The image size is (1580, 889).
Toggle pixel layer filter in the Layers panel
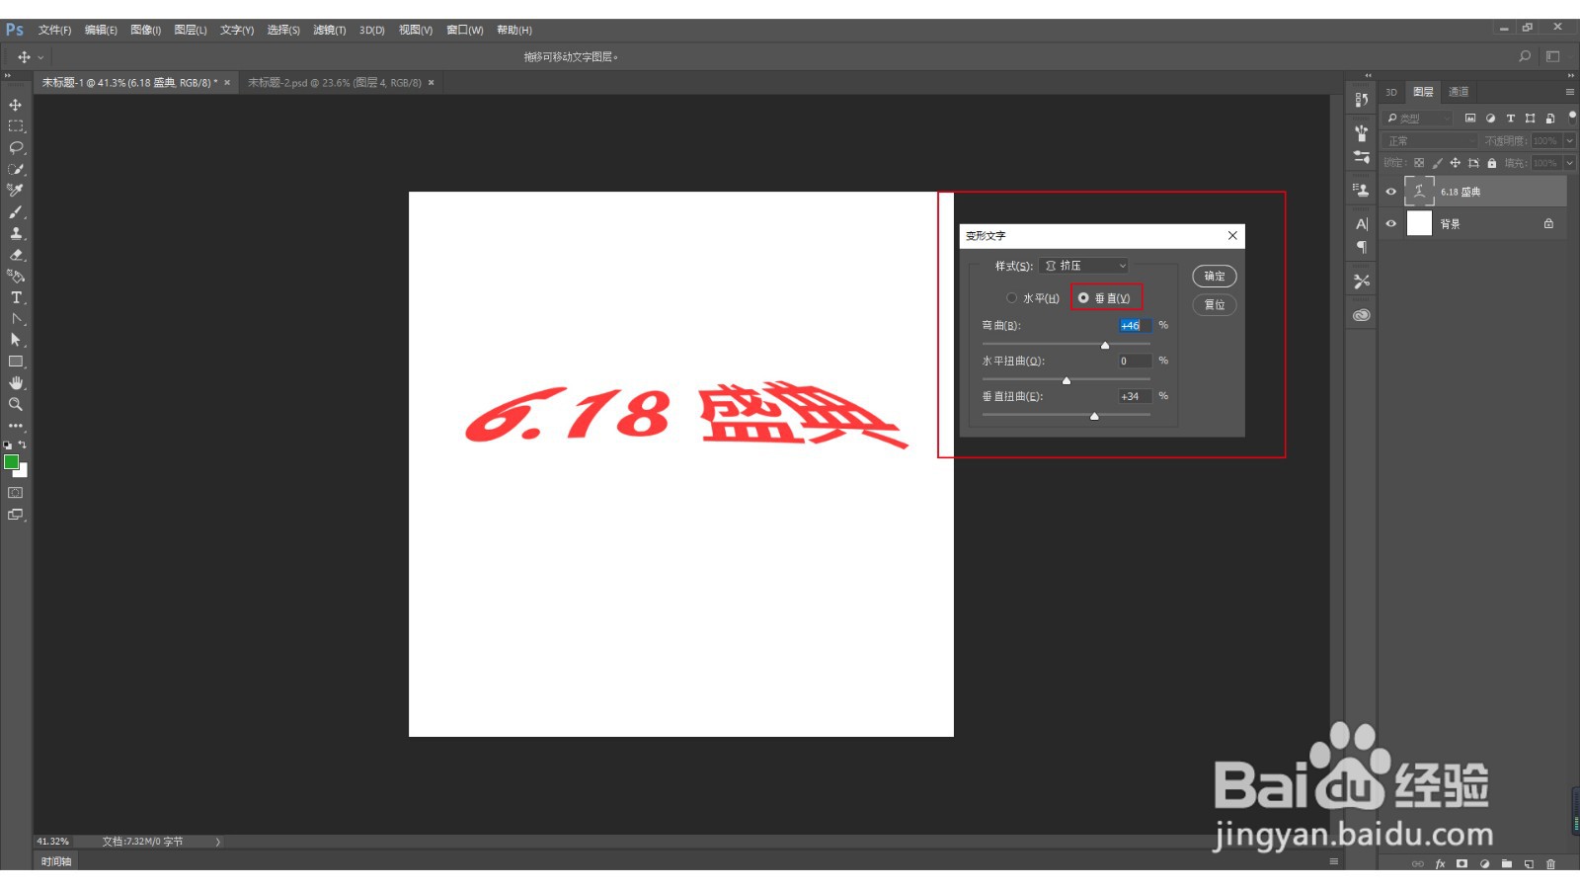click(1470, 119)
